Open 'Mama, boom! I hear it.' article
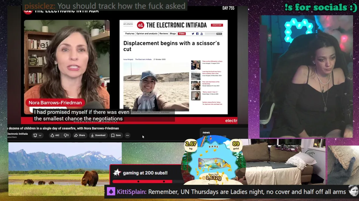This screenshot has width=359, height=201. [210, 93]
